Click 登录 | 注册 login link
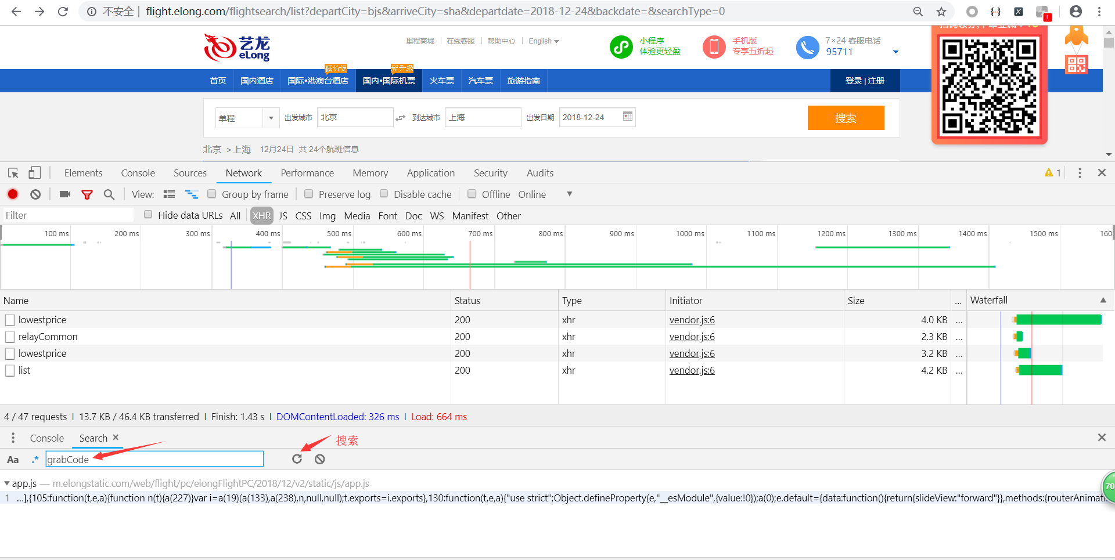1115x560 pixels. coord(865,81)
